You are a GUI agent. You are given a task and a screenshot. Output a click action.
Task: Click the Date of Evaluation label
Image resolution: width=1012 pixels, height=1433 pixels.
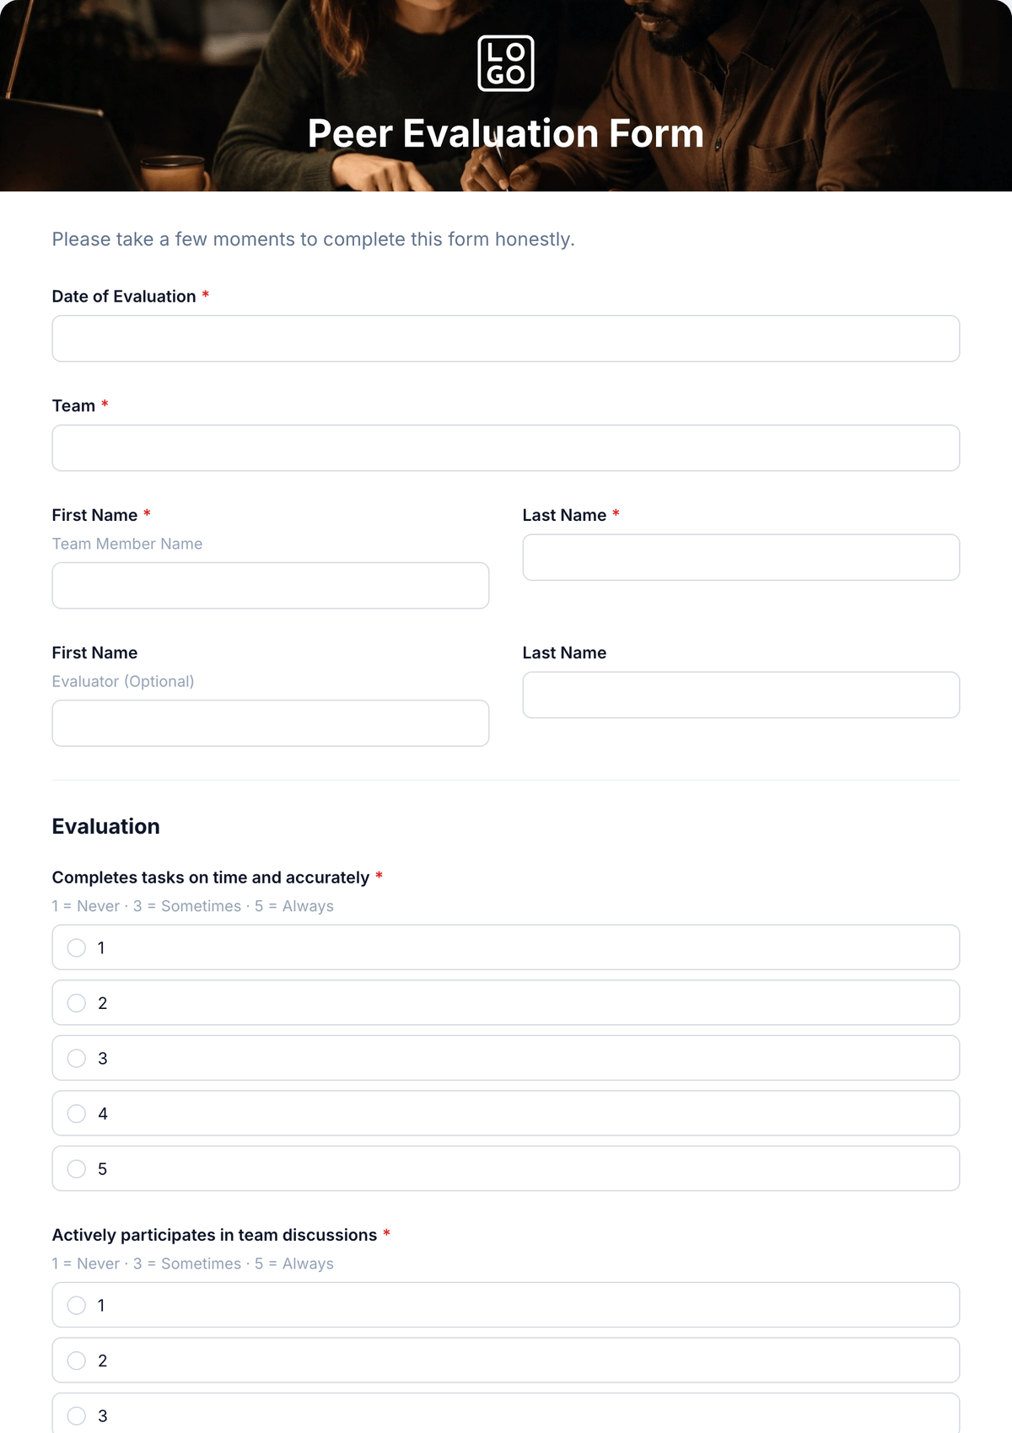(124, 297)
